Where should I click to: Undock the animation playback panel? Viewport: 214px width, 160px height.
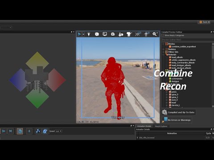coord(131,126)
